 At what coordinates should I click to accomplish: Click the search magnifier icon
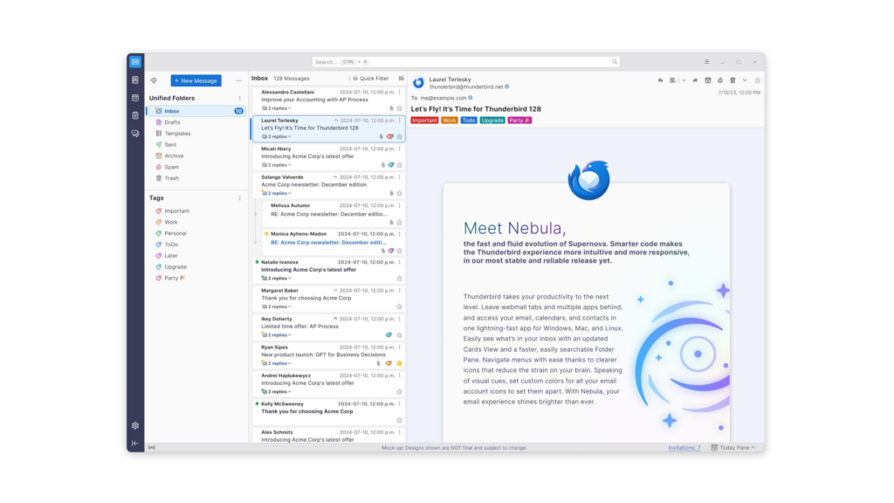click(x=615, y=62)
